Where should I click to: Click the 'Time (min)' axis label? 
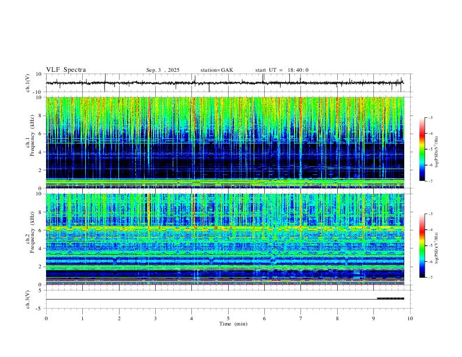[233, 324]
